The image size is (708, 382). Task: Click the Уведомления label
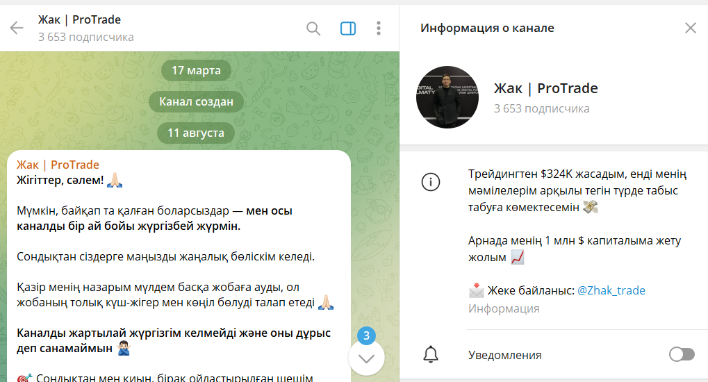click(x=505, y=355)
